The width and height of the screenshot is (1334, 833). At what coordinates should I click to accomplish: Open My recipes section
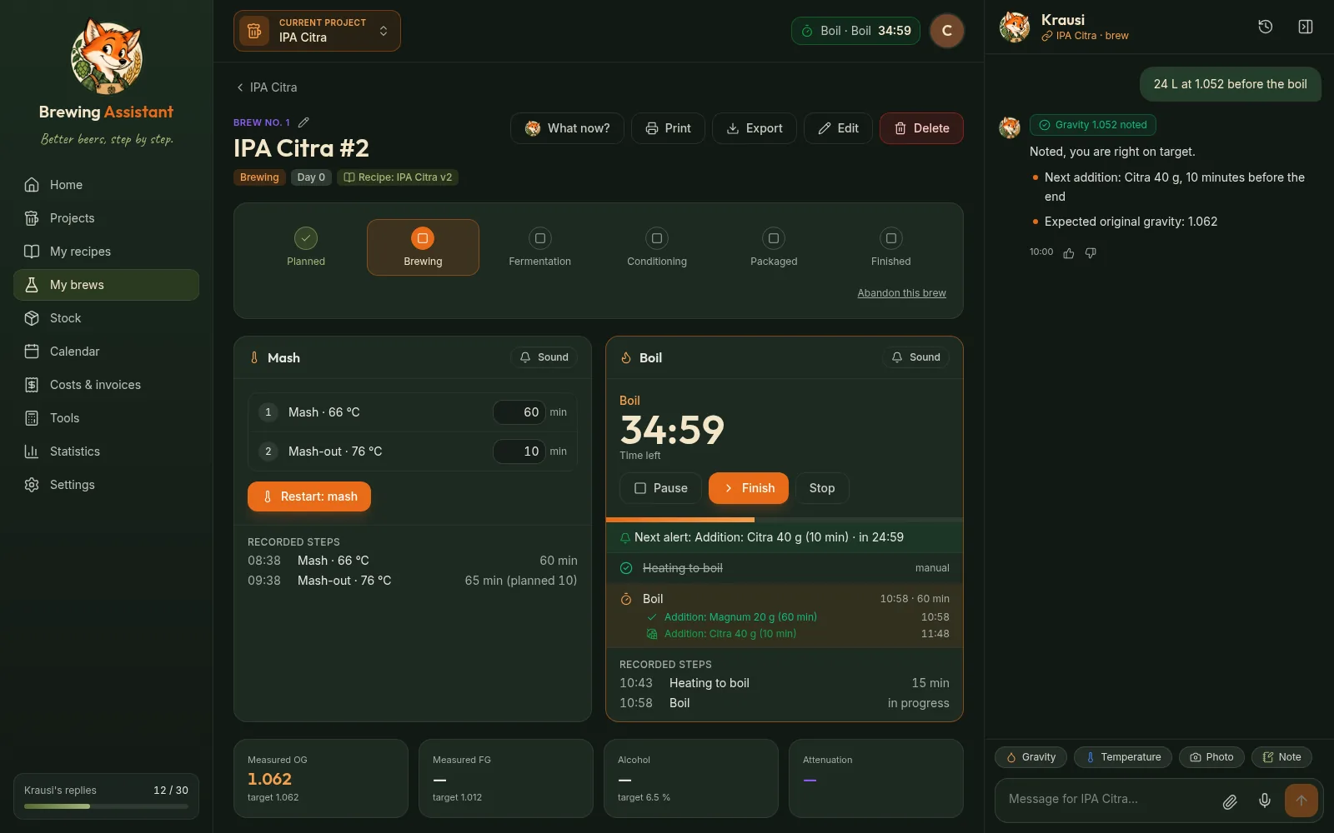click(106, 252)
